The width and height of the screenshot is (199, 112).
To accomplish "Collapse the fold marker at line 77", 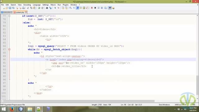I will point(9,16).
